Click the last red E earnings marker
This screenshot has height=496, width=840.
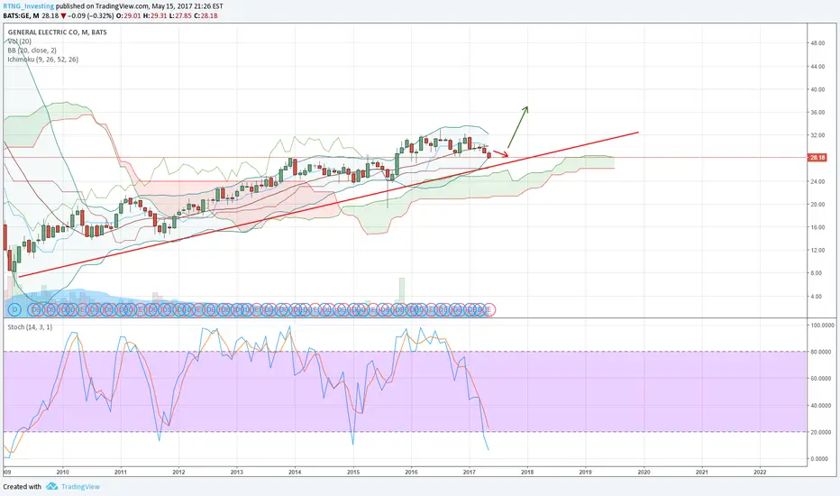488,309
